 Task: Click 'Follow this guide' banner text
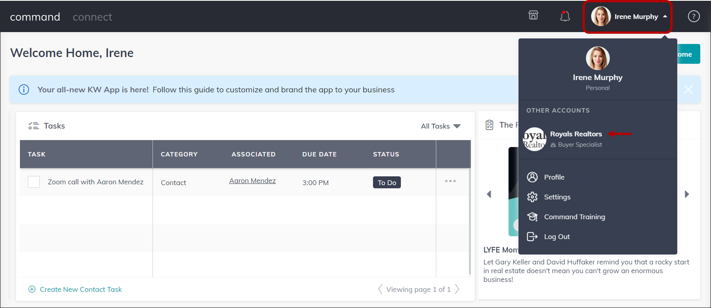(x=273, y=90)
